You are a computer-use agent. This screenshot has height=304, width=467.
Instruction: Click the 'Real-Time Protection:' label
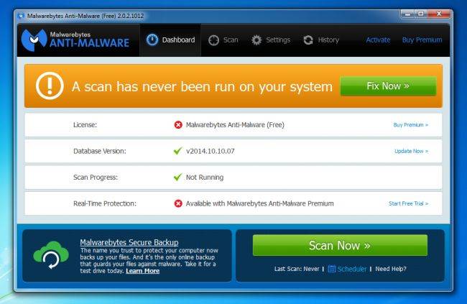click(105, 203)
